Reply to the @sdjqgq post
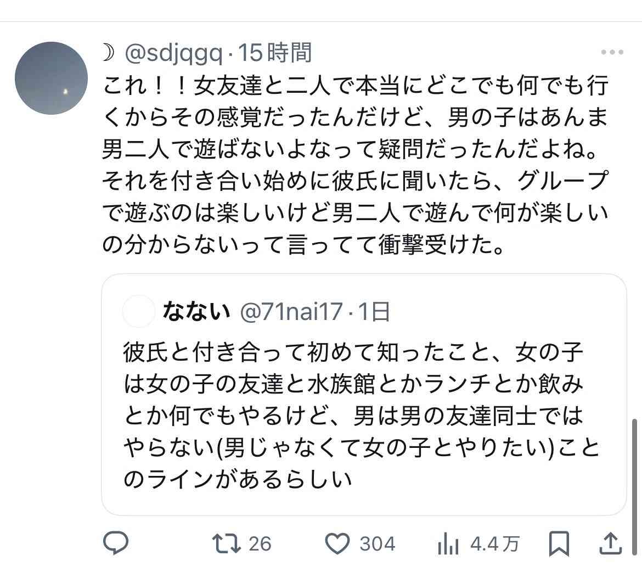The height and width of the screenshot is (567, 642). click(x=116, y=543)
